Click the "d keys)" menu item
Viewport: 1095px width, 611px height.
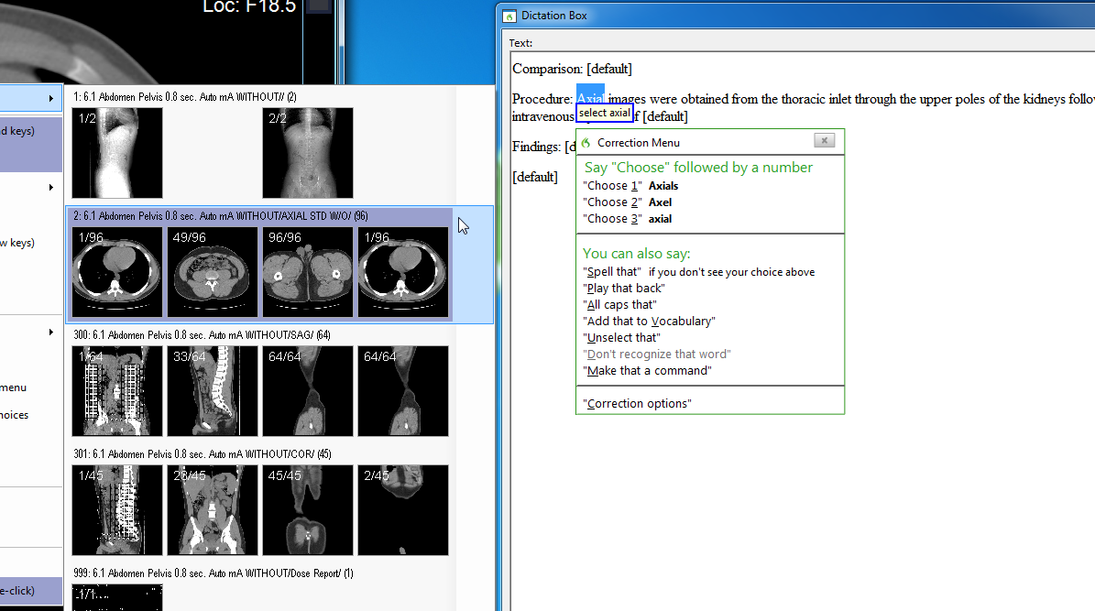pyautogui.click(x=18, y=131)
